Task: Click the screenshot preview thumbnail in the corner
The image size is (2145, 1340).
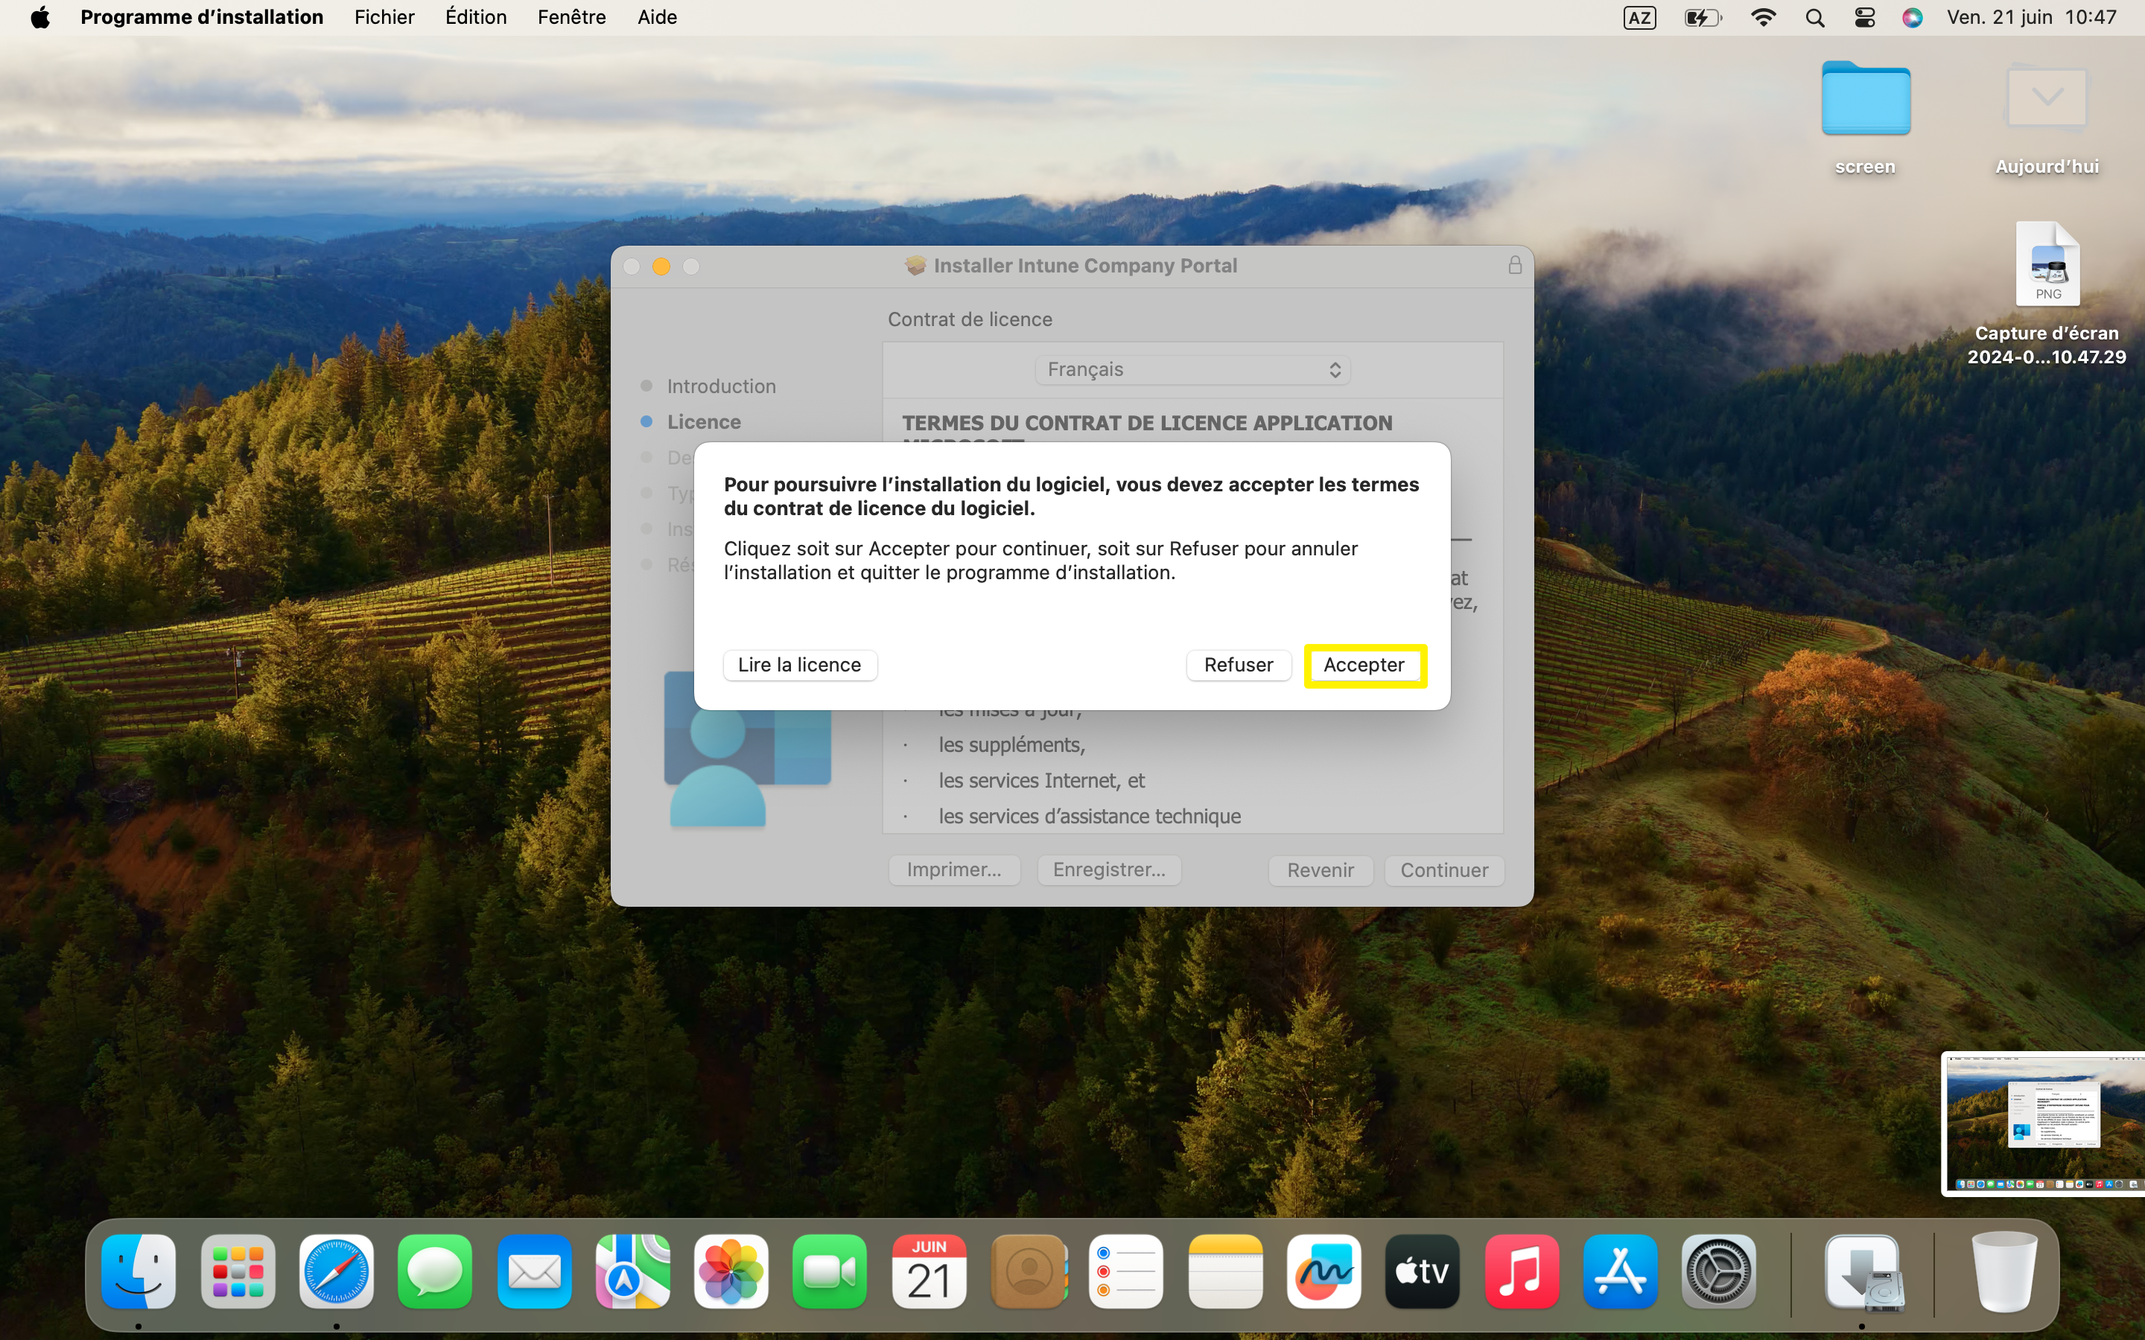Action: click(2042, 1124)
